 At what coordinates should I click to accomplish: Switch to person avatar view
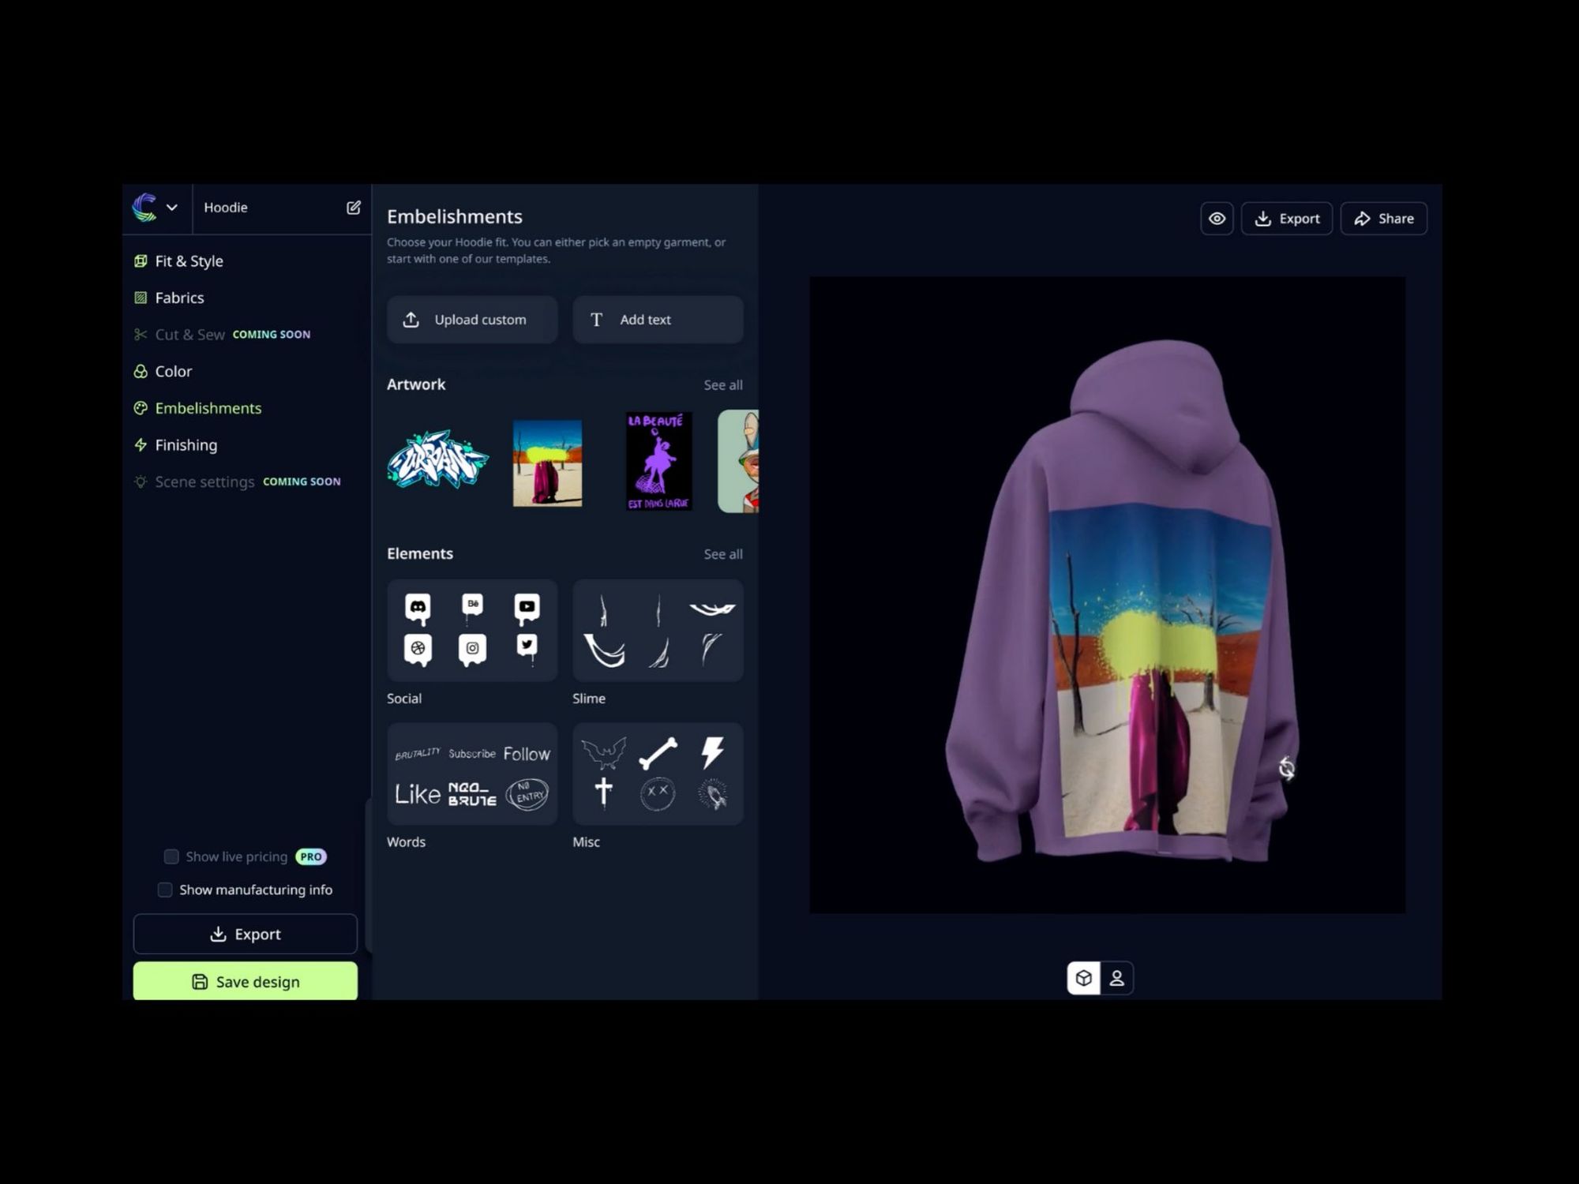coord(1116,978)
